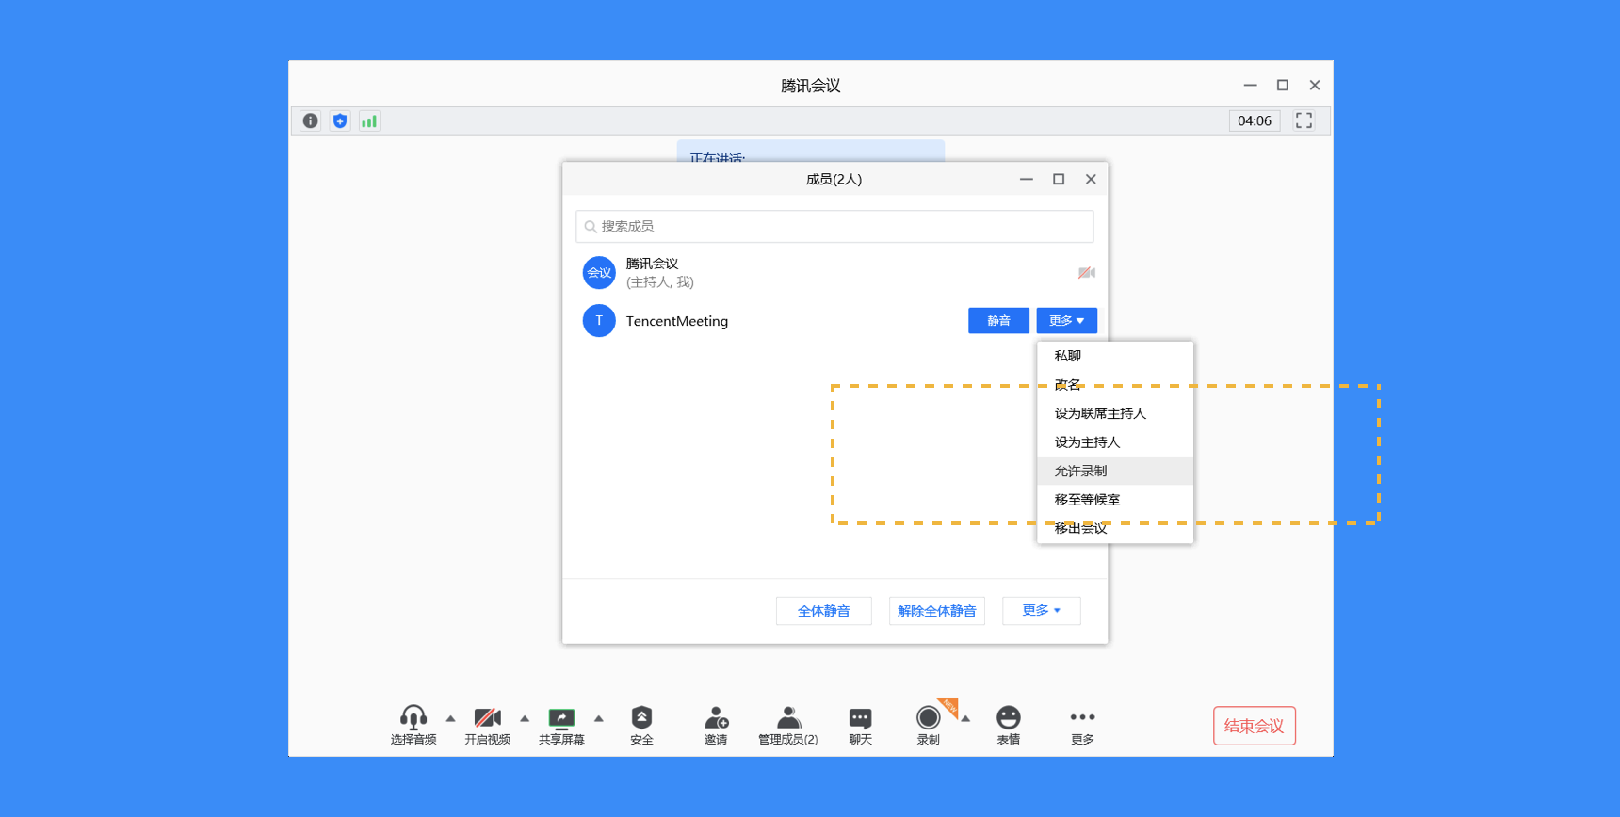
Task: Choose 私聊 from the member menu
Action: tap(1115, 356)
